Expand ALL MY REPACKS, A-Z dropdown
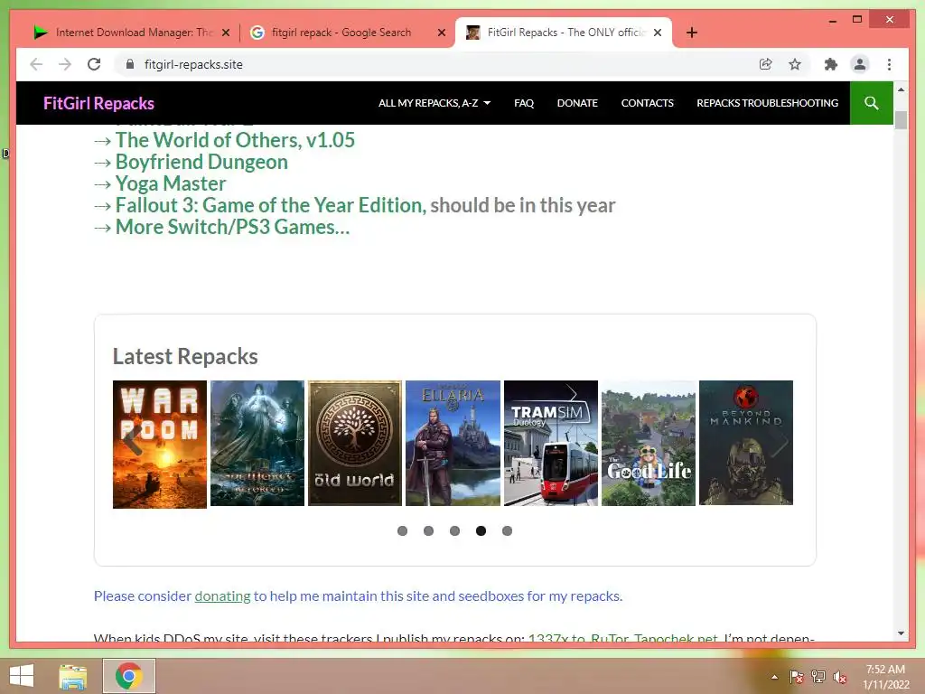This screenshot has height=694, width=925. coord(434,103)
